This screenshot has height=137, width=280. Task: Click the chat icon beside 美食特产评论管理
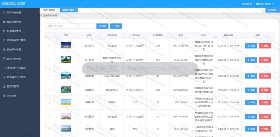[4, 68]
